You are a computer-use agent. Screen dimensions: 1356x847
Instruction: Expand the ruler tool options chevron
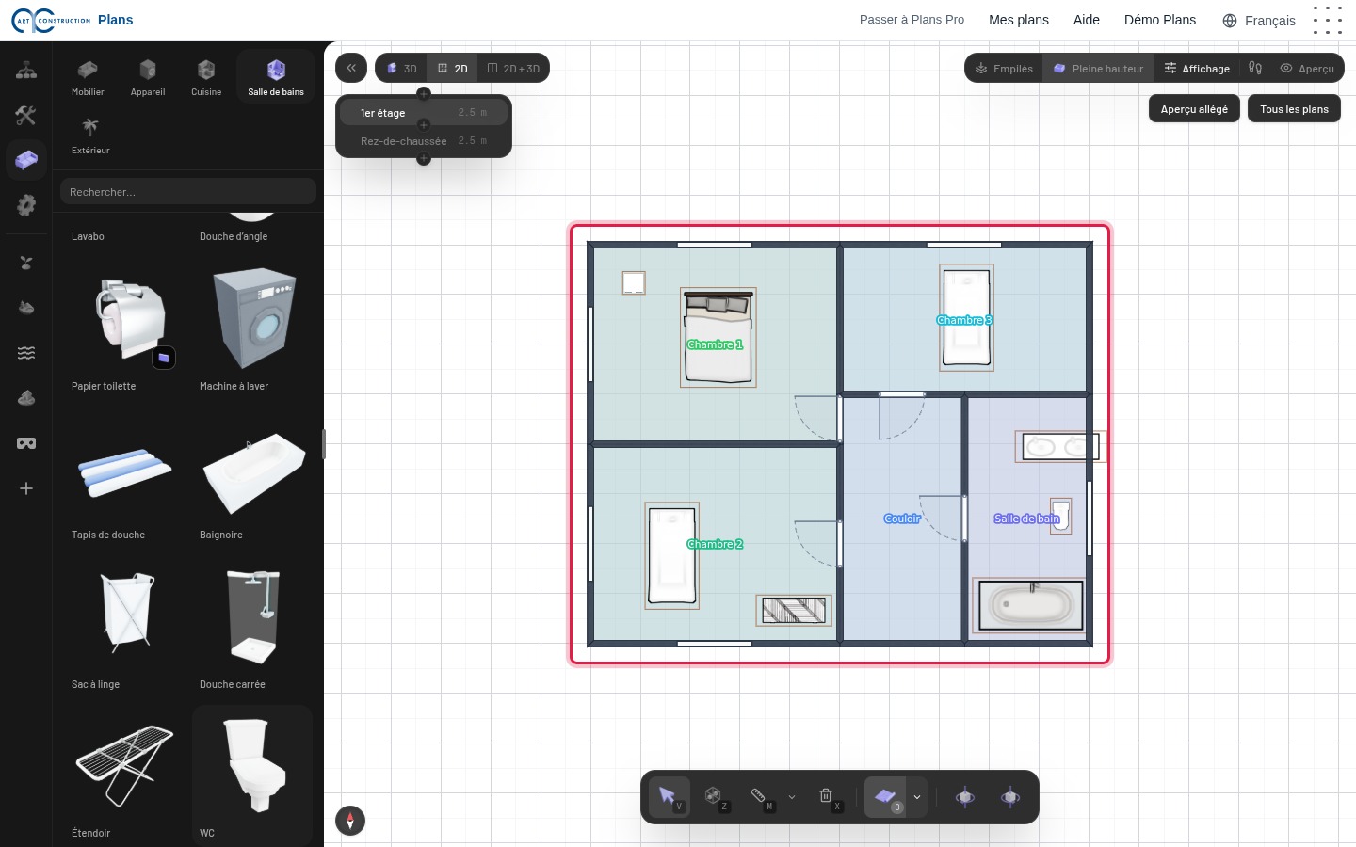pyautogui.click(x=792, y=797)
